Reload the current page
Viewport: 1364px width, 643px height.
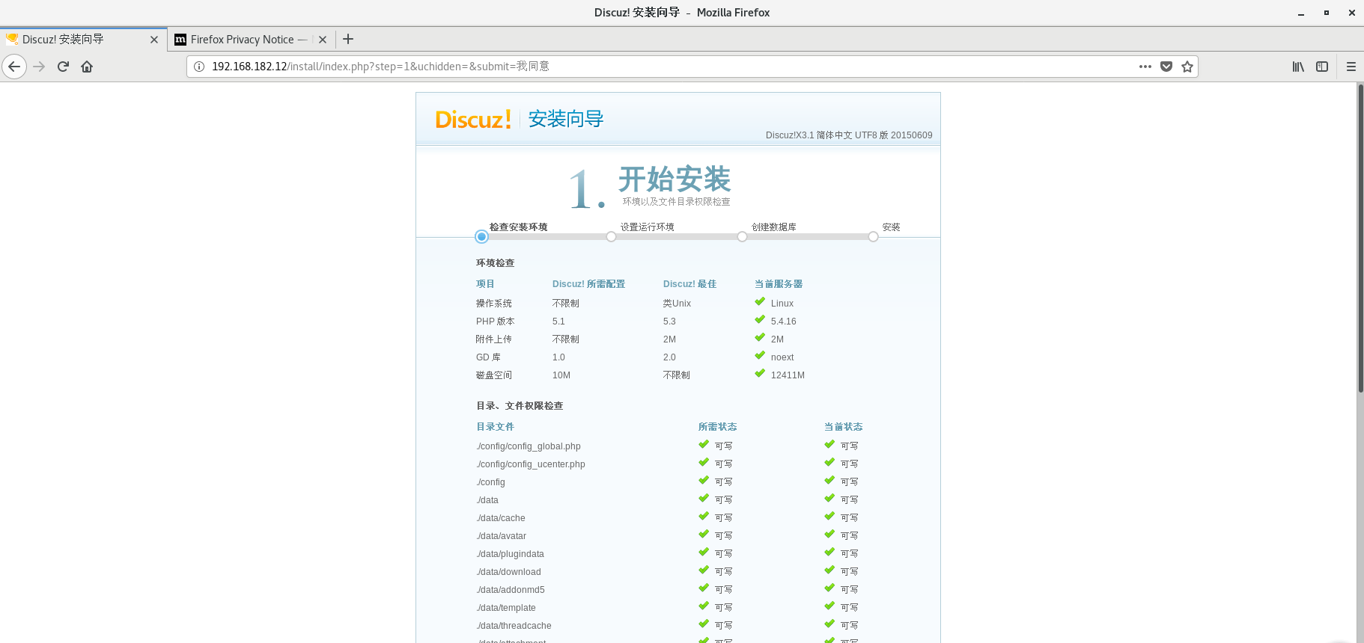[63, 67]
